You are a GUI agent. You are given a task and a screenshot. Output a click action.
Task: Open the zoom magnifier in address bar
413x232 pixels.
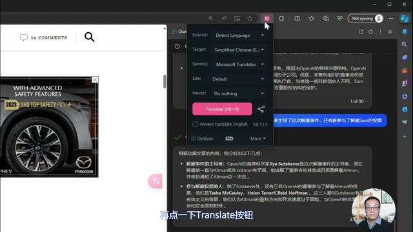tap(211, 19)
